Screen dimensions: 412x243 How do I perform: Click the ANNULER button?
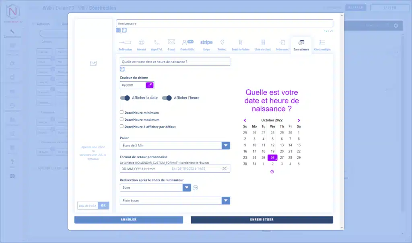(129, 220)
